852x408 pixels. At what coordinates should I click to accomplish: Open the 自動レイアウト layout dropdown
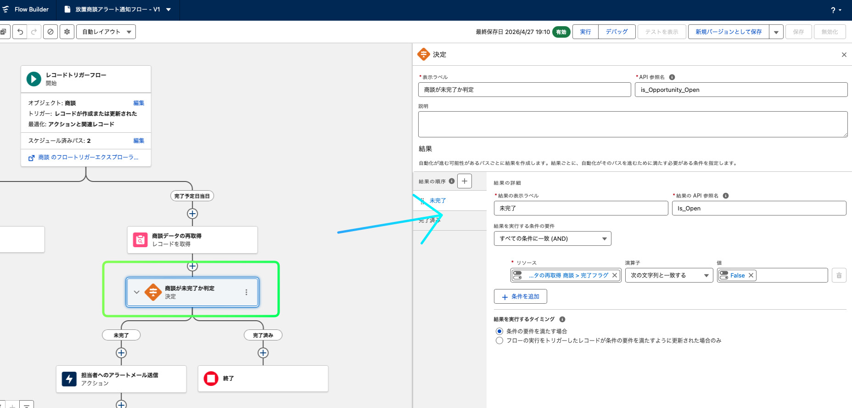[106, 32]
